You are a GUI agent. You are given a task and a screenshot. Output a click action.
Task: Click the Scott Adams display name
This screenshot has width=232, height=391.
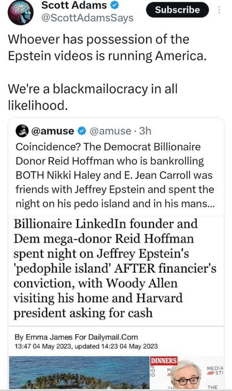pos(74,5)
